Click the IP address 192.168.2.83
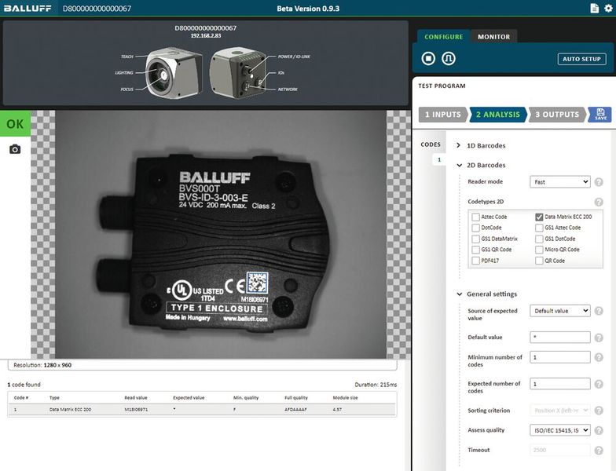 point(206,36)
